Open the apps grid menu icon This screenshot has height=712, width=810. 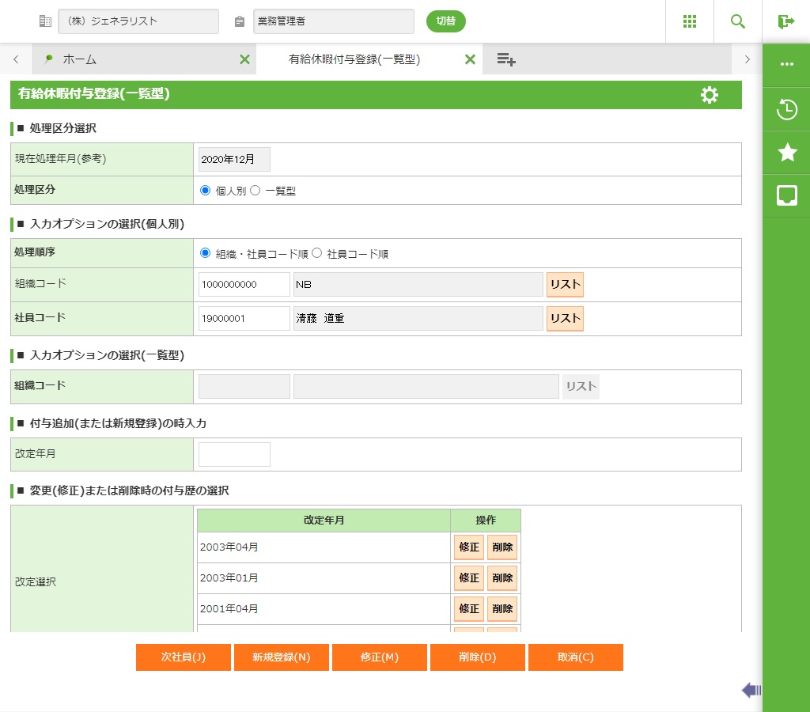coord(689,21)
